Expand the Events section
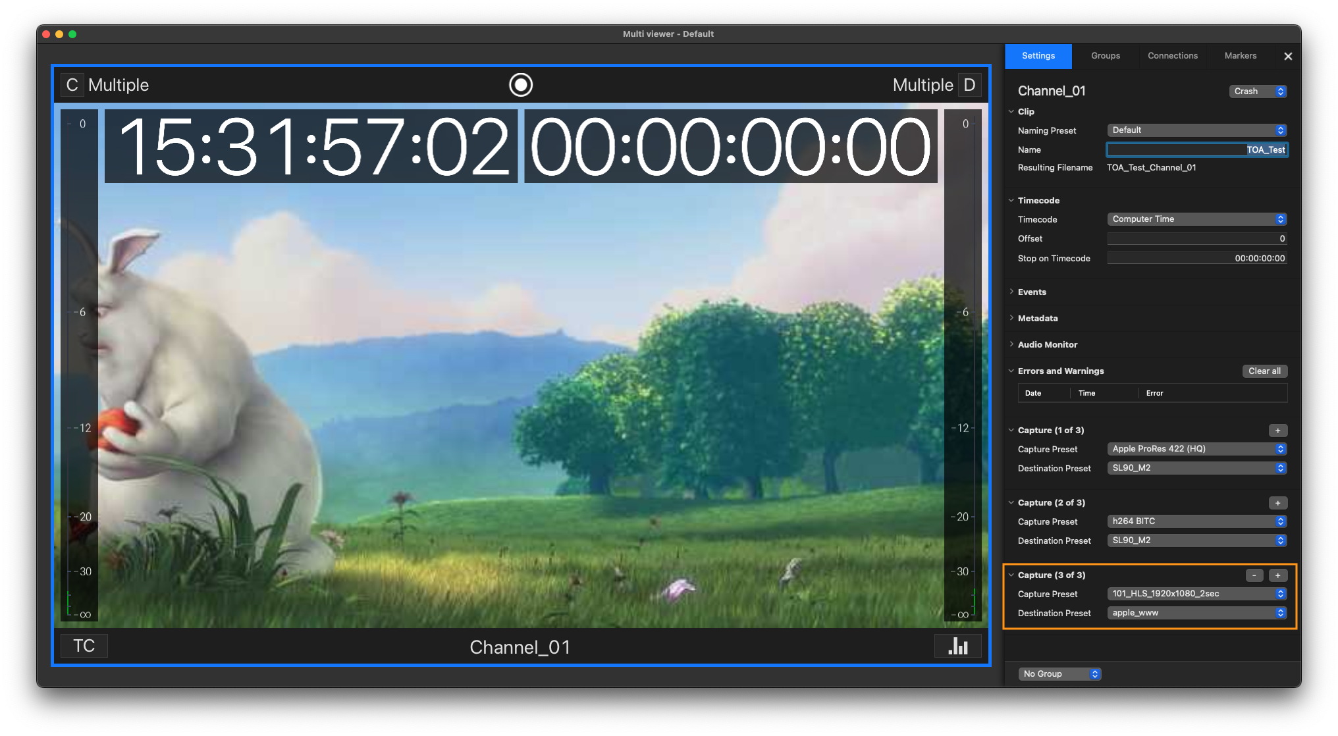 tap(1011, 292)
